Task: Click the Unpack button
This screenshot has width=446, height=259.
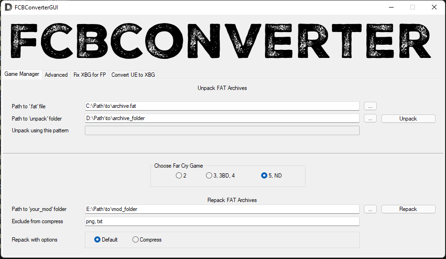Action: (x=408, y=119)
